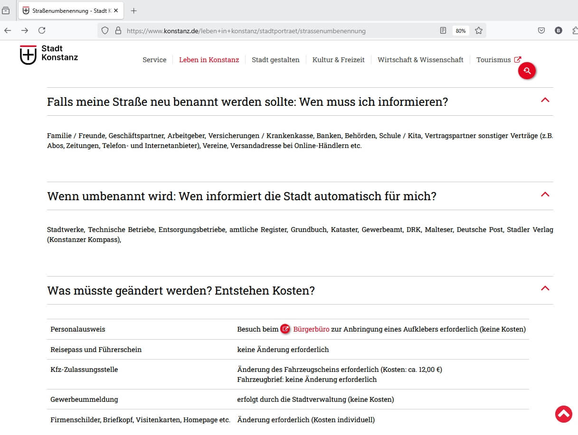
Task: Open a new browser tab with plus
Action: [133, 10]
